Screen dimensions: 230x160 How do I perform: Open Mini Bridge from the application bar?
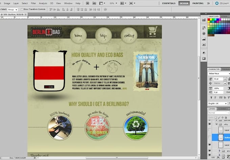[x=94, y=3]
